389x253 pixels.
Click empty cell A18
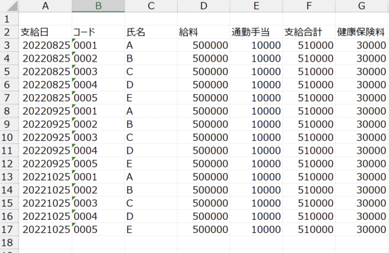45,243
